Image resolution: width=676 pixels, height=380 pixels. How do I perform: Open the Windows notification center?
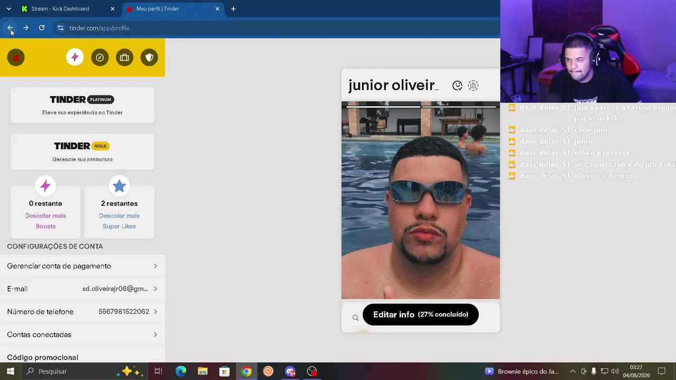[x=661, y=372]
